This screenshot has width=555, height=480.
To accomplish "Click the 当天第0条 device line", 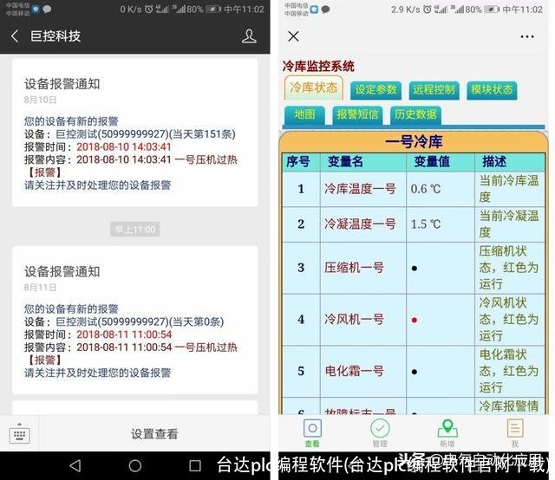I will point(124,321).
